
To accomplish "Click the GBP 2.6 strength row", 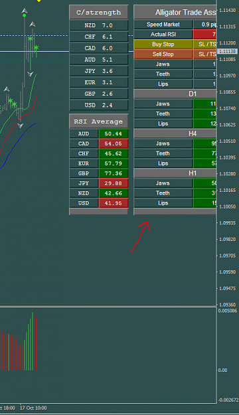I will click(99, 94).
